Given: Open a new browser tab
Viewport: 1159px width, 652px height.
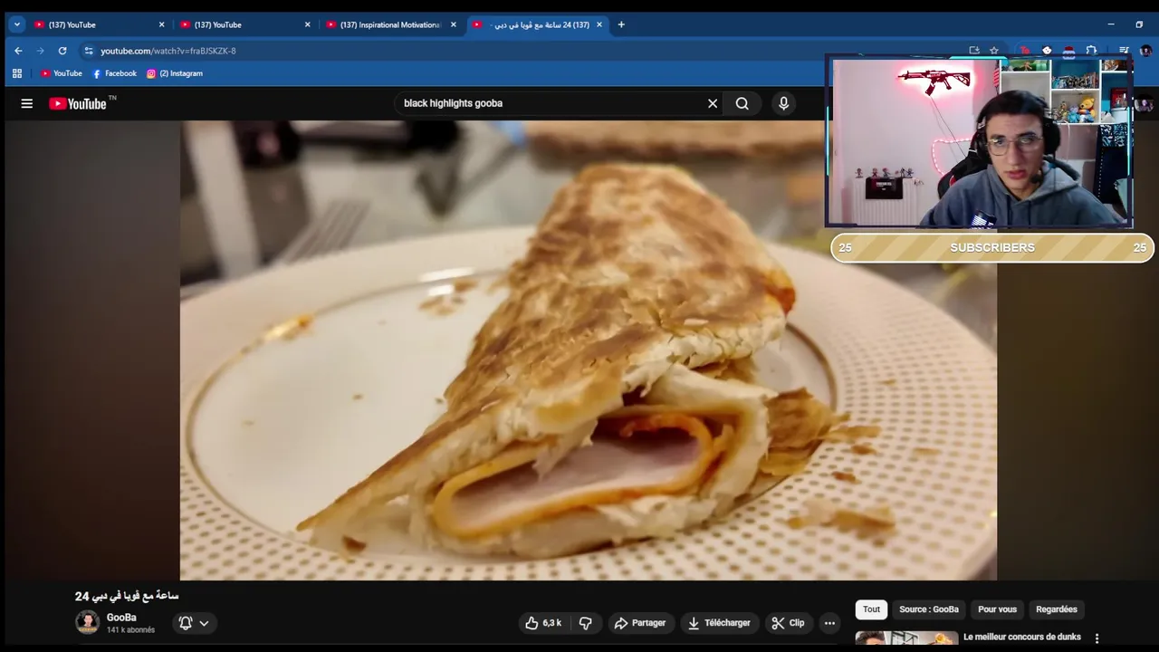Looking at the screenshot, I should (621, 24).
